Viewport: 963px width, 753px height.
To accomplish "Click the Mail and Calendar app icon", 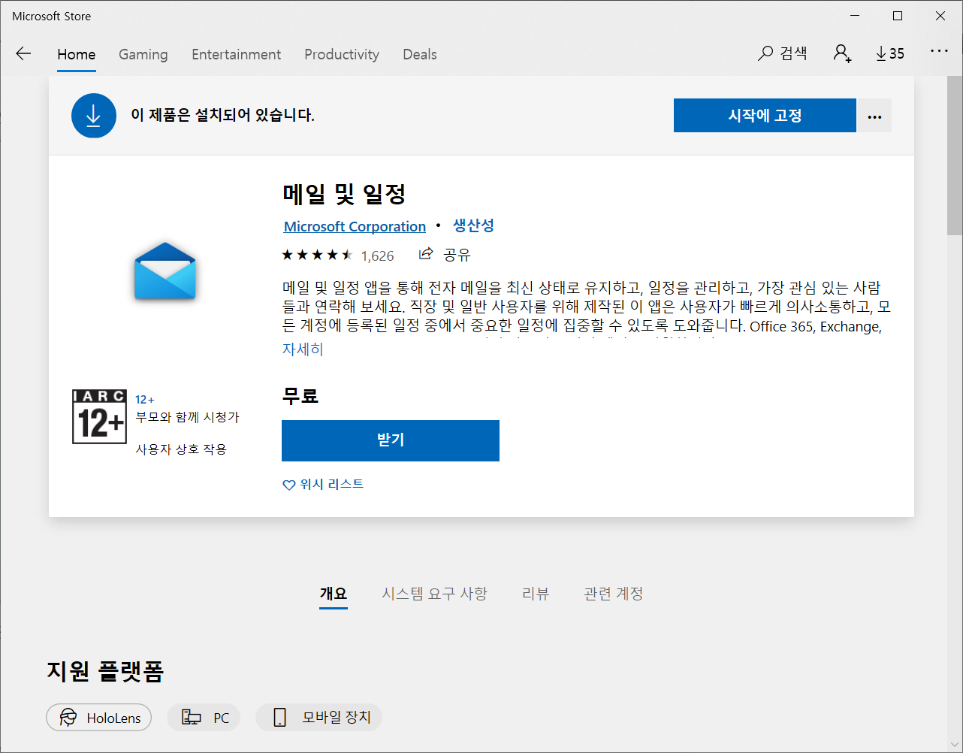I will pos(165,271).
